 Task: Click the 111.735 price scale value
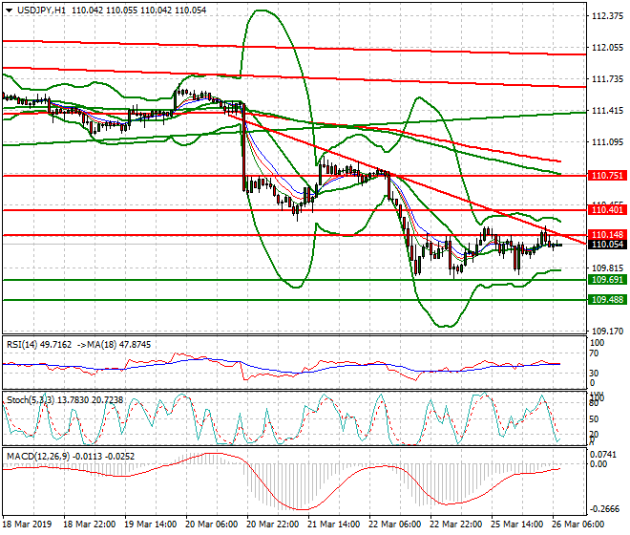[607, 79]
